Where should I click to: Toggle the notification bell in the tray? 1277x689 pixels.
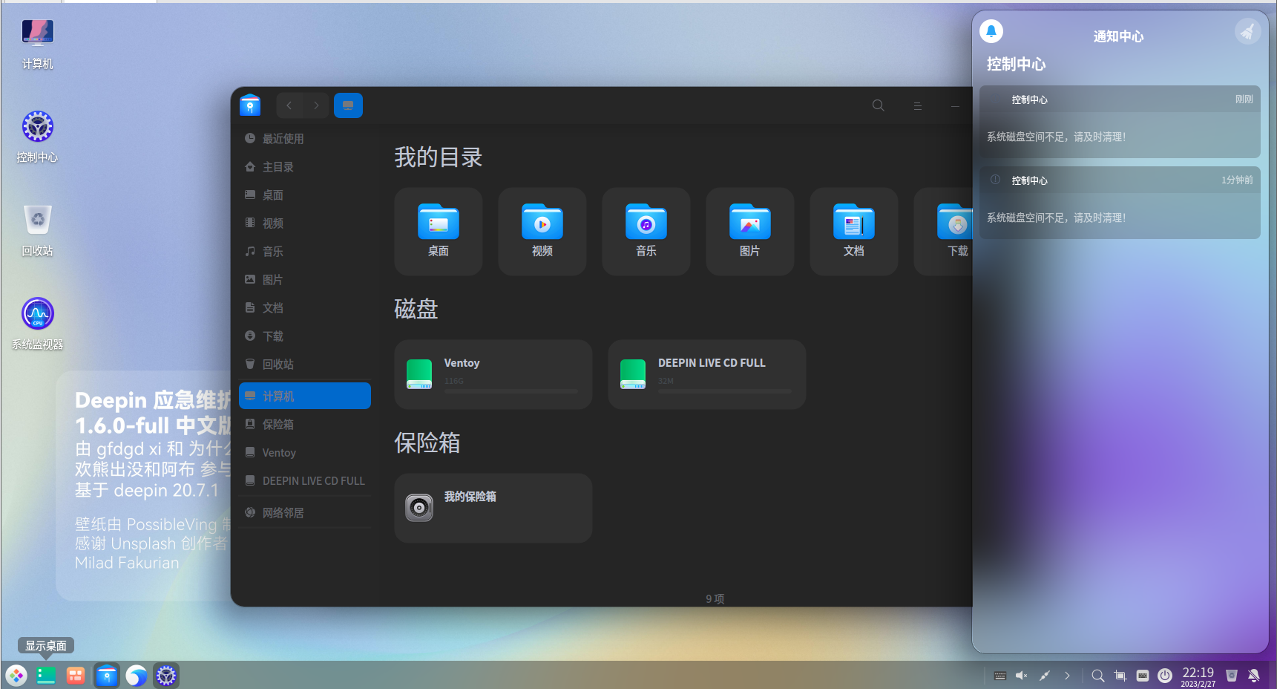[1254, 676]
